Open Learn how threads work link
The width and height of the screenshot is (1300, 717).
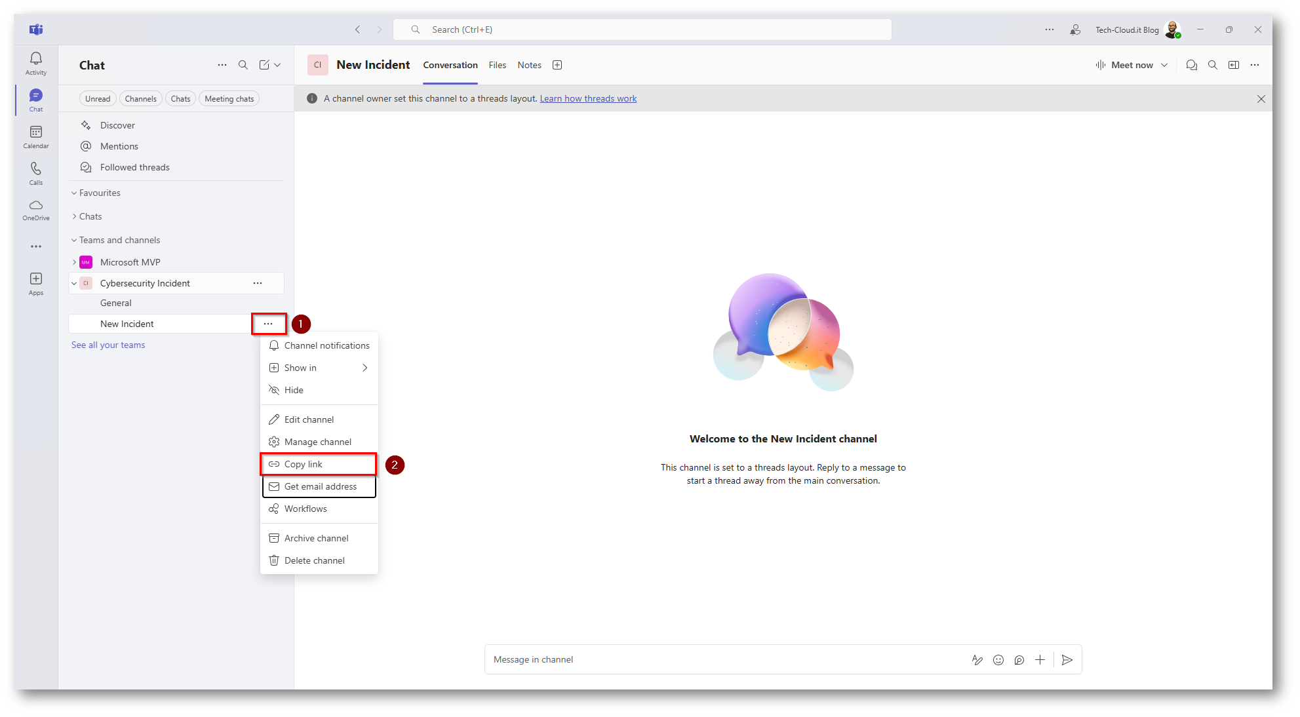click(x=587, y=98)
